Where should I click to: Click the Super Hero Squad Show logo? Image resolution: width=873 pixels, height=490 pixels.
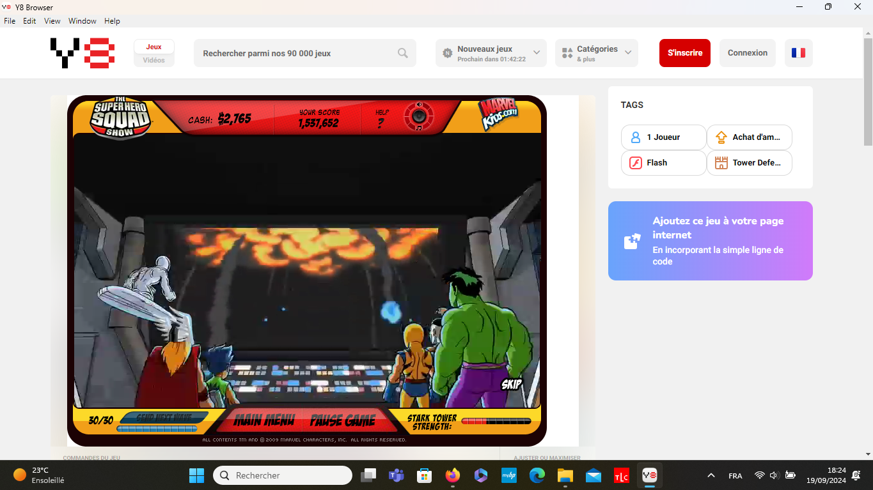point(120,118)
